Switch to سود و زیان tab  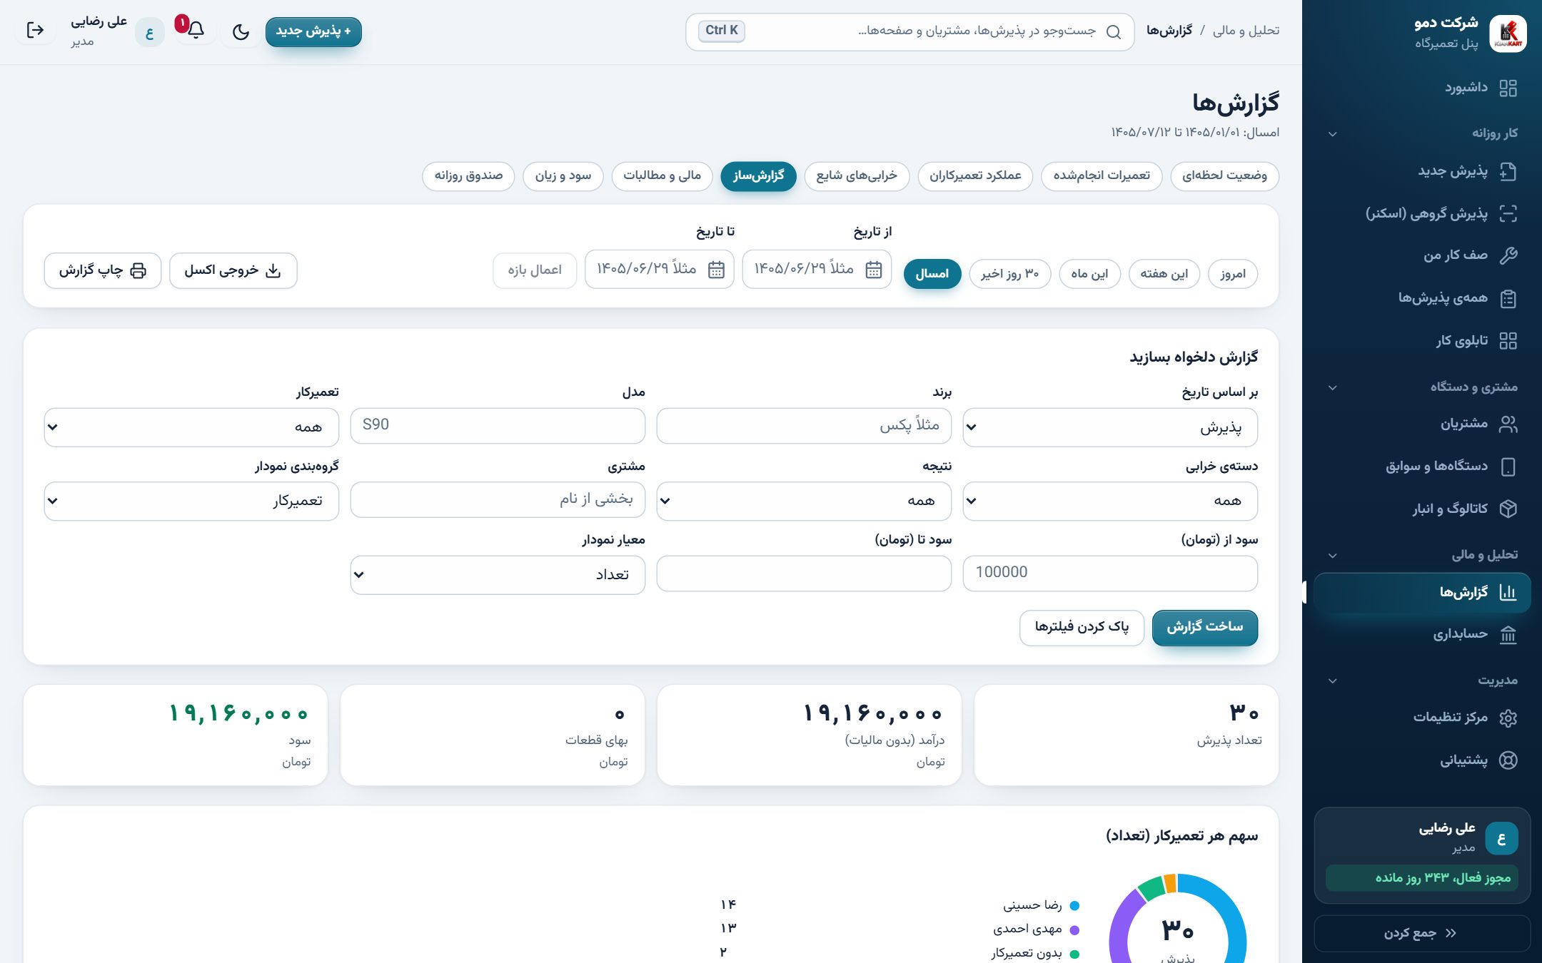pos(563,176)
